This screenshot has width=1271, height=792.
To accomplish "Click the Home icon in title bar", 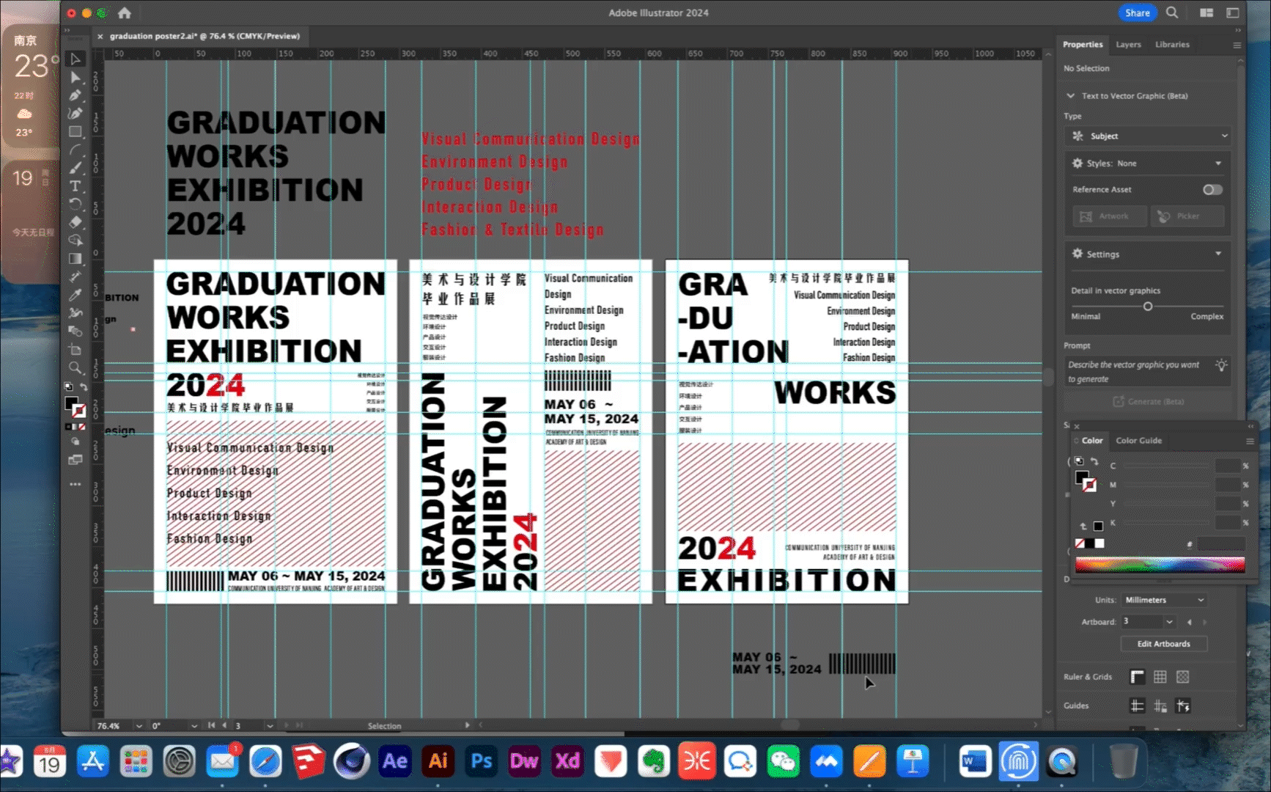I will [x=125, y=12].
